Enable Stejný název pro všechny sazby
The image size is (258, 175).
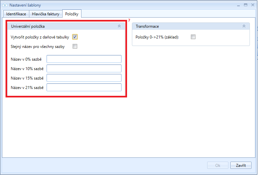pos(75,46)
